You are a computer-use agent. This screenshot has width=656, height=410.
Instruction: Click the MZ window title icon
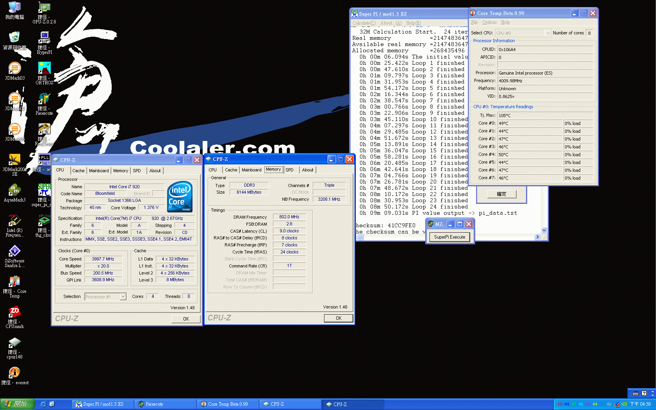[x=431, y=224]
